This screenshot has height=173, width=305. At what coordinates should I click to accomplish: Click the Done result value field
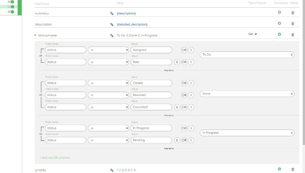coord(245,94)
